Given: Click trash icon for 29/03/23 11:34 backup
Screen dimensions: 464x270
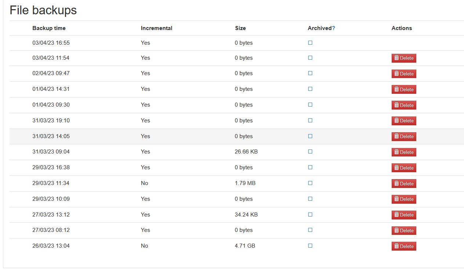Looking at the screenshot, I should click(396, 183).
